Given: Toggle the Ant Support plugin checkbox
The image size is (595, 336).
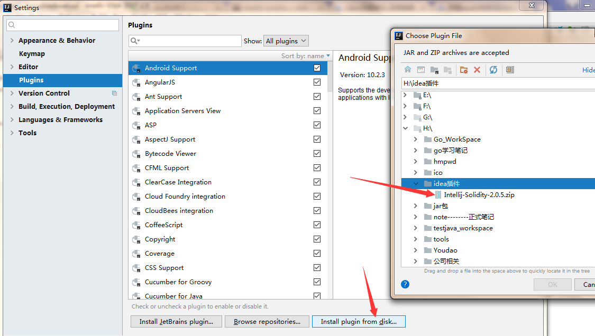Looking at the screenshot, I should click(317, 96).
